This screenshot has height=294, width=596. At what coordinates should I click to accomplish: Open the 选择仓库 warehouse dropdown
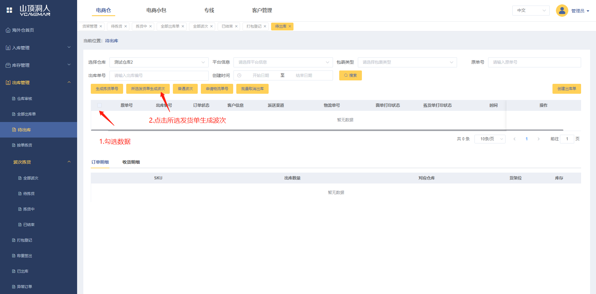click(x=159, y=62)
